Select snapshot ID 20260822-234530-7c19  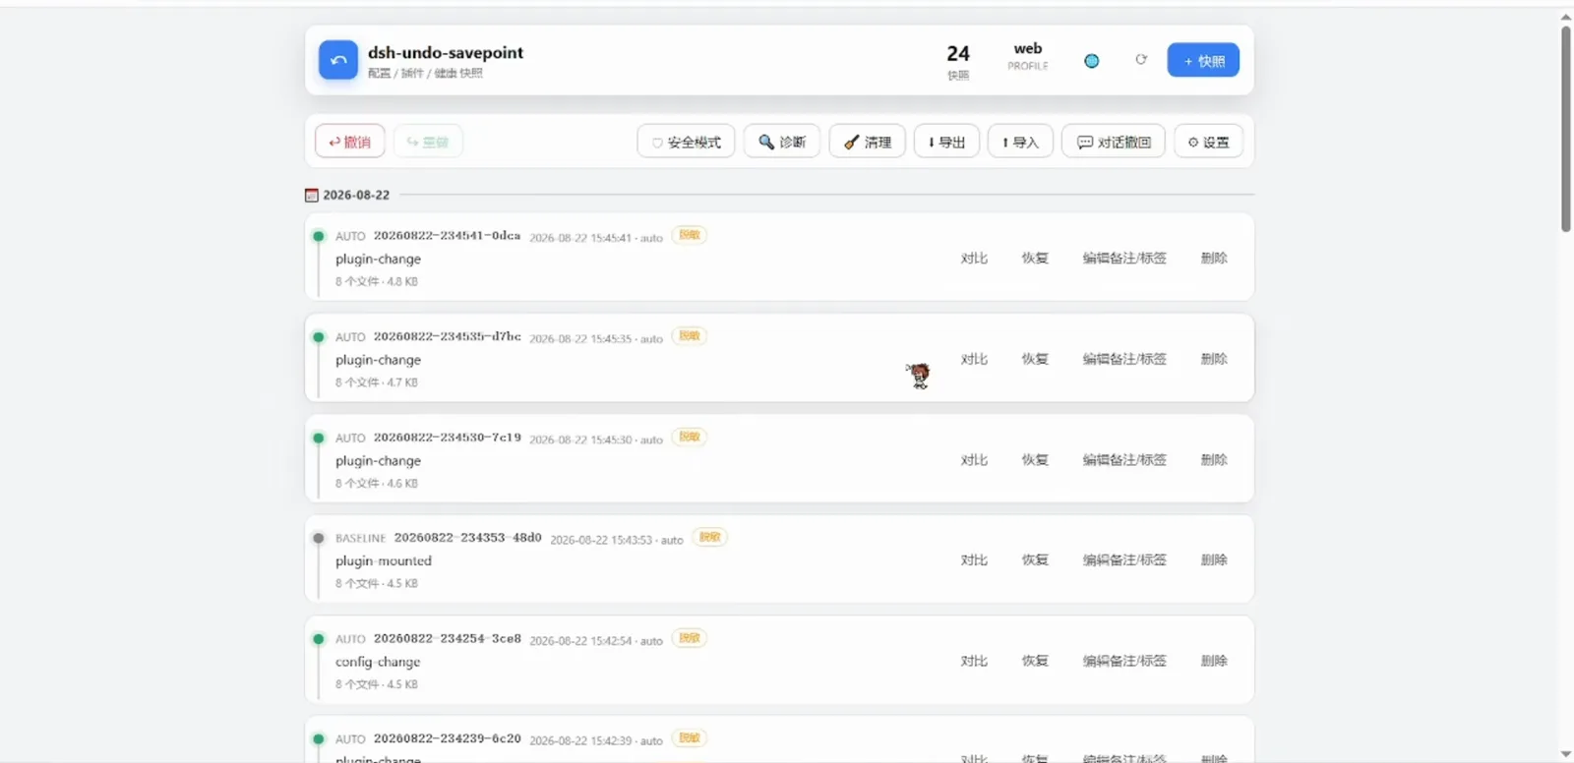pos(448,438)
